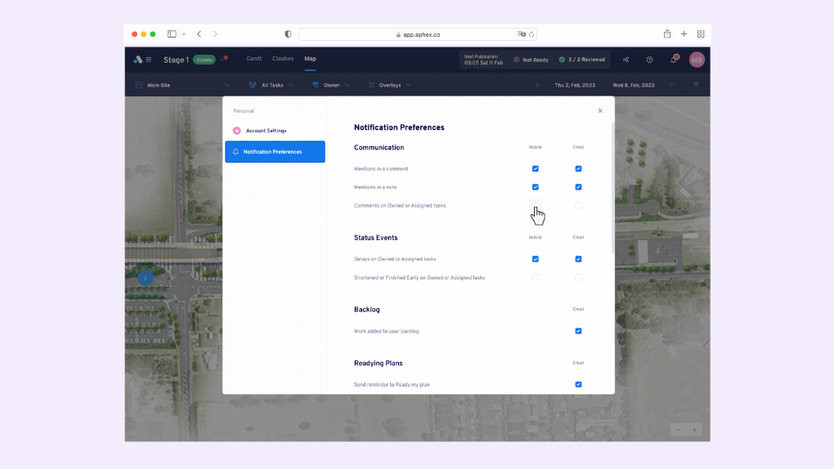Screen dimensions: 834x469
Task: Switch to the Gantt tab
Action: 254,59
